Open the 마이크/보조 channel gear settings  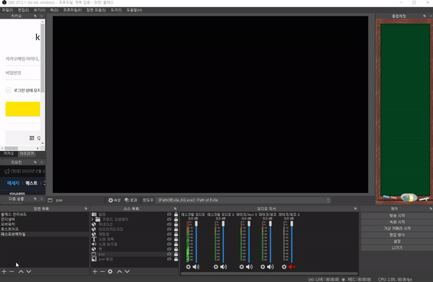pos(263,267)
